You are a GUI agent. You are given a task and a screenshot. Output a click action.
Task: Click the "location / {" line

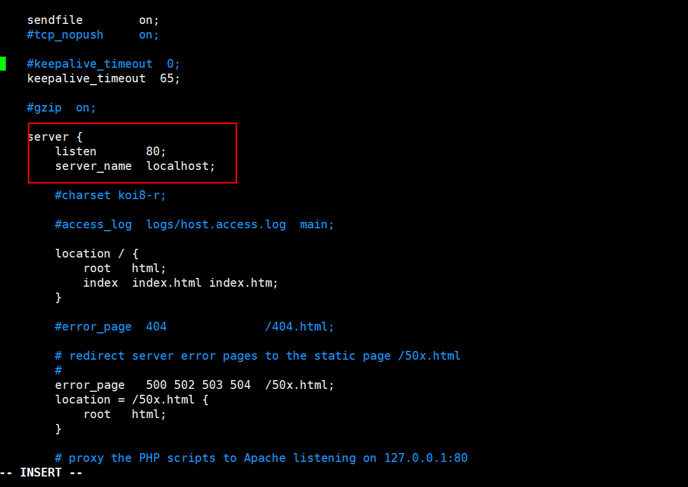click(96, 253)
